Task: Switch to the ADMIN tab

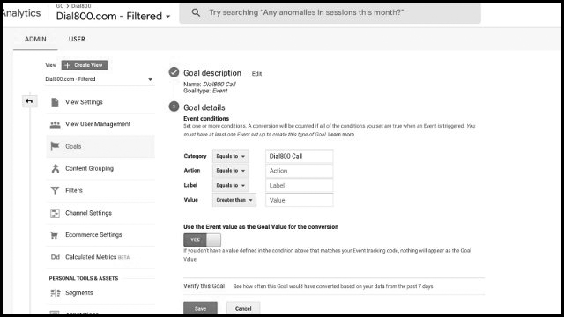Action: click(35, 39)
